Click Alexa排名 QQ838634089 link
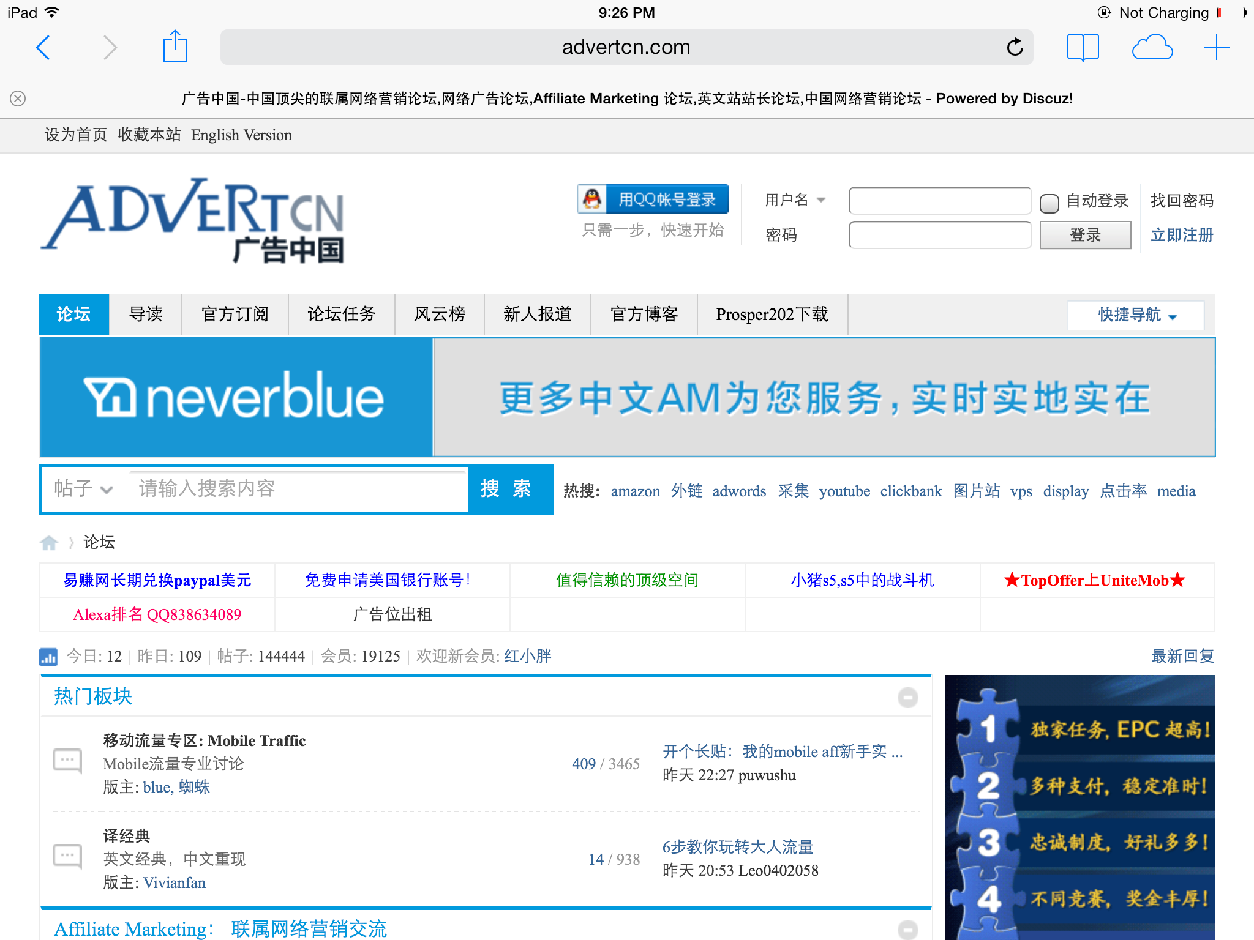This screenshot has height=940, width=1254. pos(157,614)
